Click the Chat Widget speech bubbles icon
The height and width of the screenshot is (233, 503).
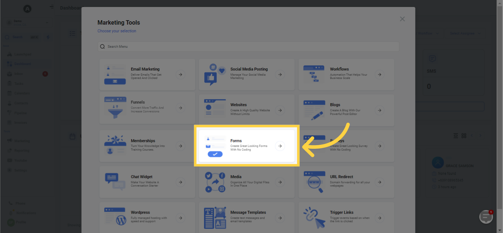(x=115, y=182)
